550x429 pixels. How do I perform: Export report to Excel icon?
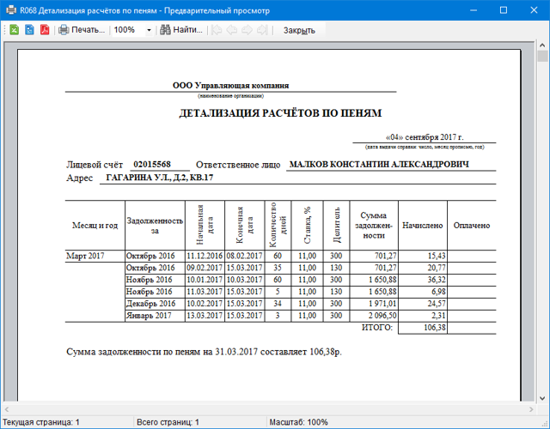click(13, 30)
